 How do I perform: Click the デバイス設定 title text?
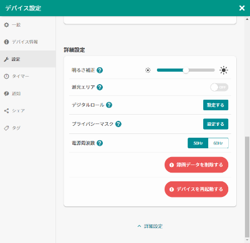pyautogui.click(x=23, y=8)
